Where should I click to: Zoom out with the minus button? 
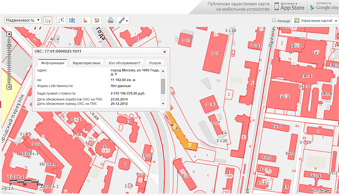pos(9,87)
